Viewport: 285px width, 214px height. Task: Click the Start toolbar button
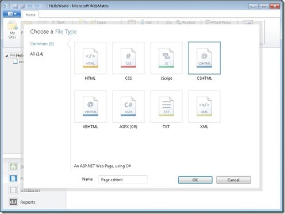point(59,22)
